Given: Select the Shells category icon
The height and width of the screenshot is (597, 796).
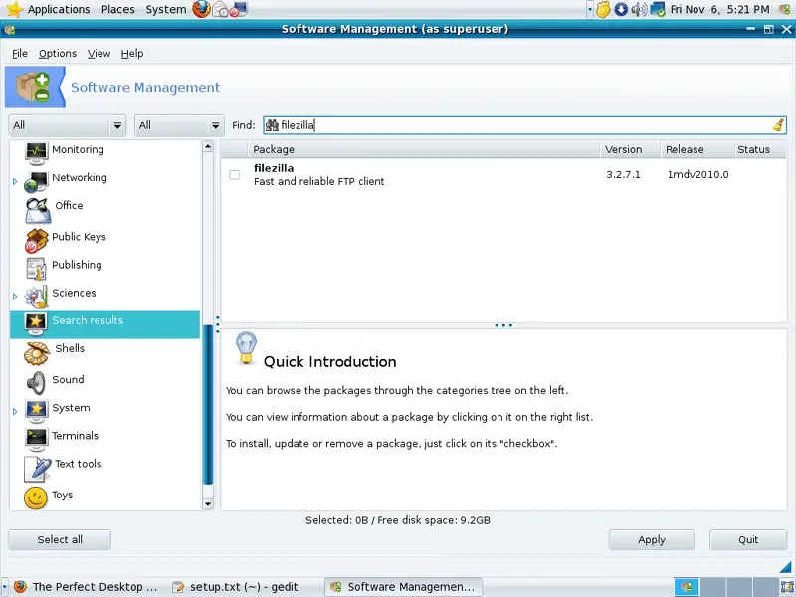Looking at the screenshot, I should (37, 353).
